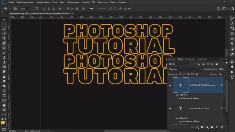Open the blend mode dropdown Обычные
Viewport: 235px width, 132px height.
(185, 69)
